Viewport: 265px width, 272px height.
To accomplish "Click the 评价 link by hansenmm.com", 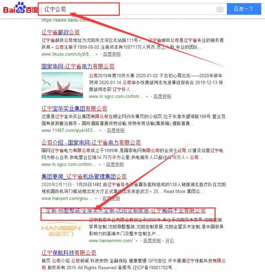I will point(170,241).
